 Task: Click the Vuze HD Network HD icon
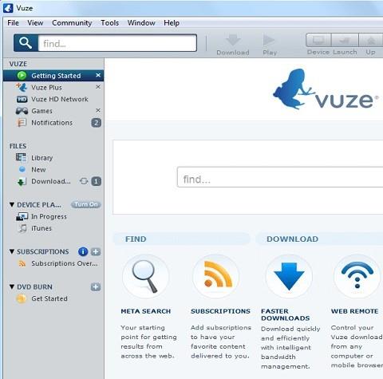pyautogui.click(x=22, y=99)
